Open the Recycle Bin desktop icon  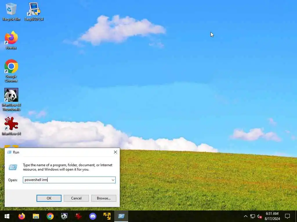click(x=11, y=12)
